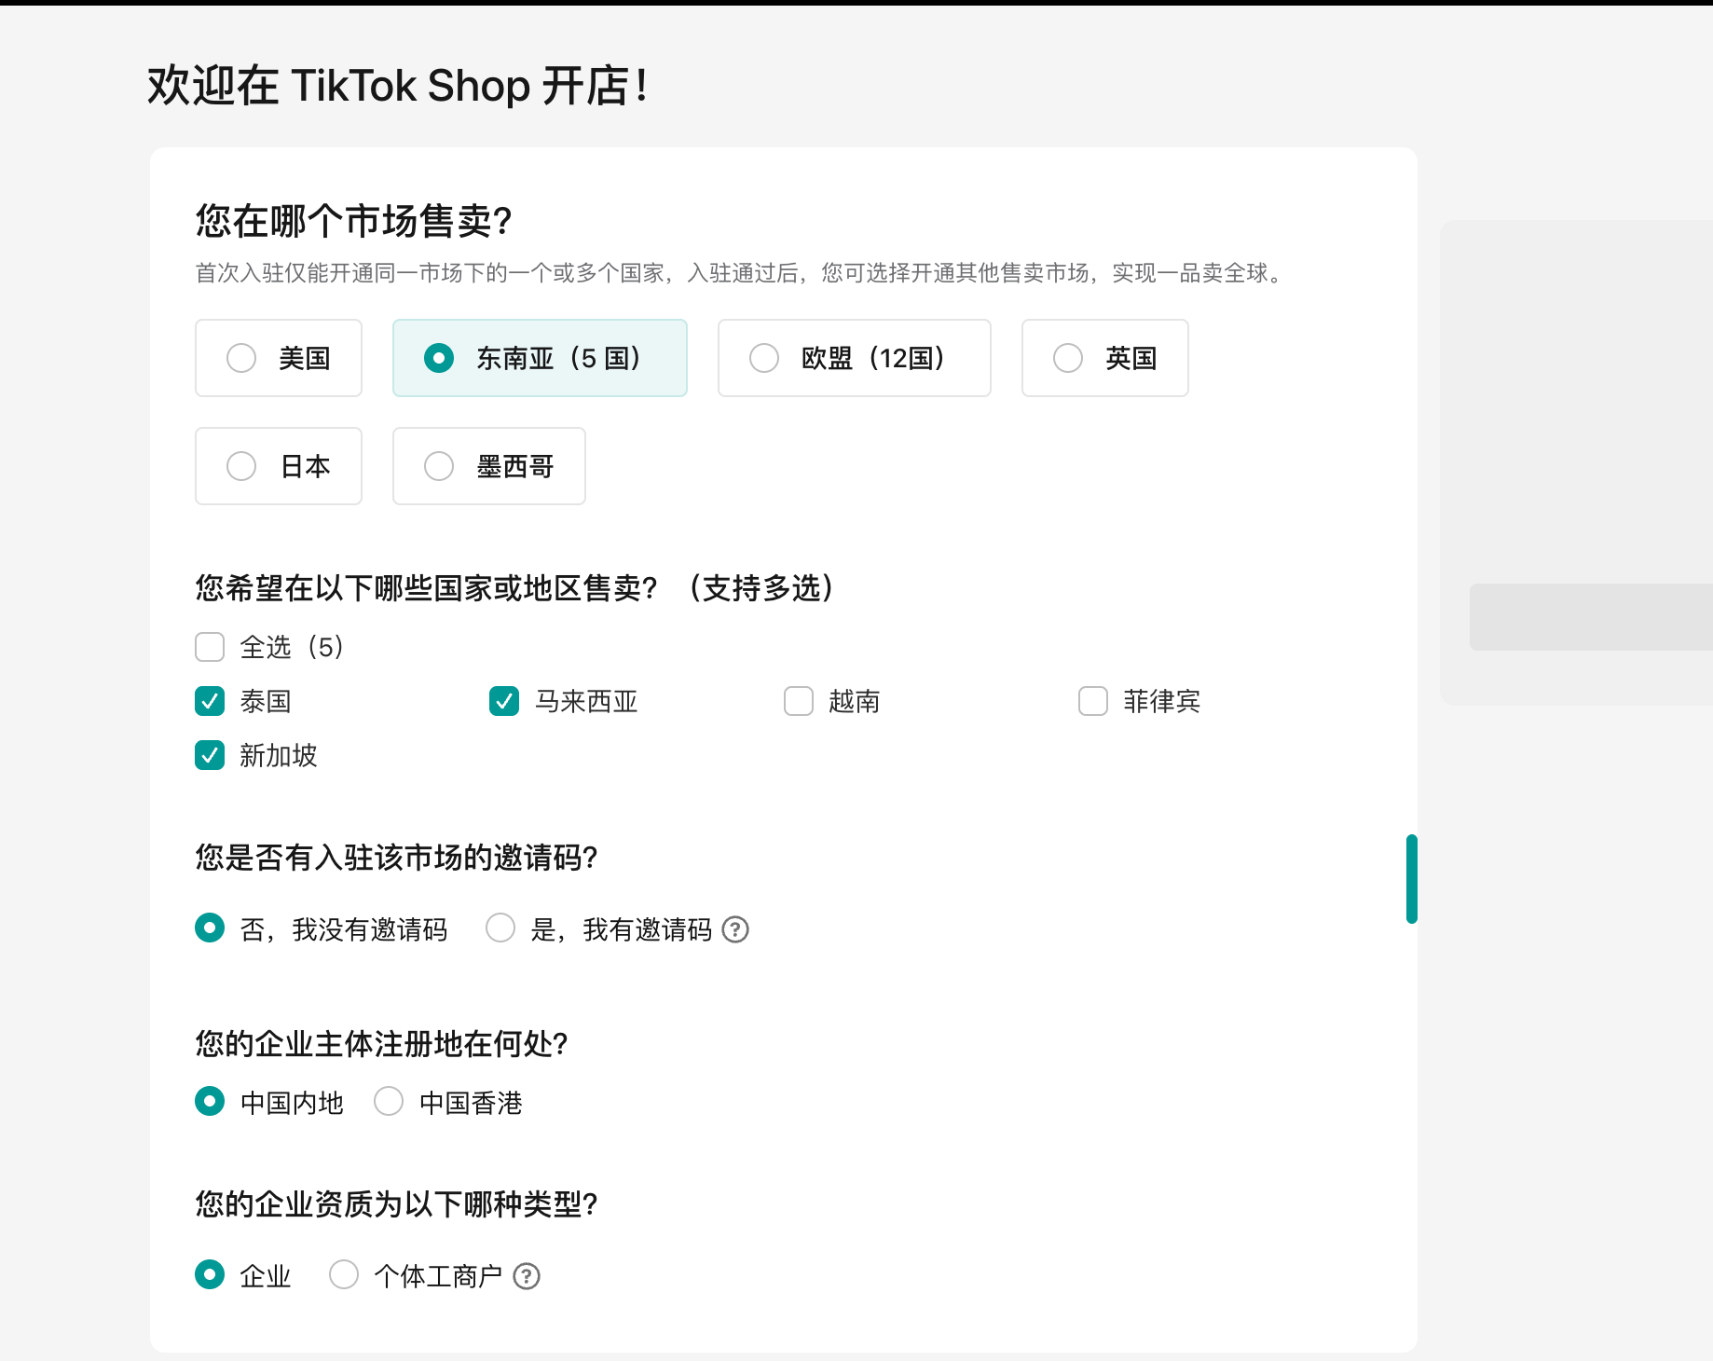Screen dimensions: 1713x1361
Task: Click the teal vertical scrollbar thumb
Action: [1412, 879]
